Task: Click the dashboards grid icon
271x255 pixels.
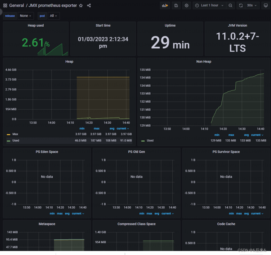Action: pyautogui.click(x=5, y=6)
